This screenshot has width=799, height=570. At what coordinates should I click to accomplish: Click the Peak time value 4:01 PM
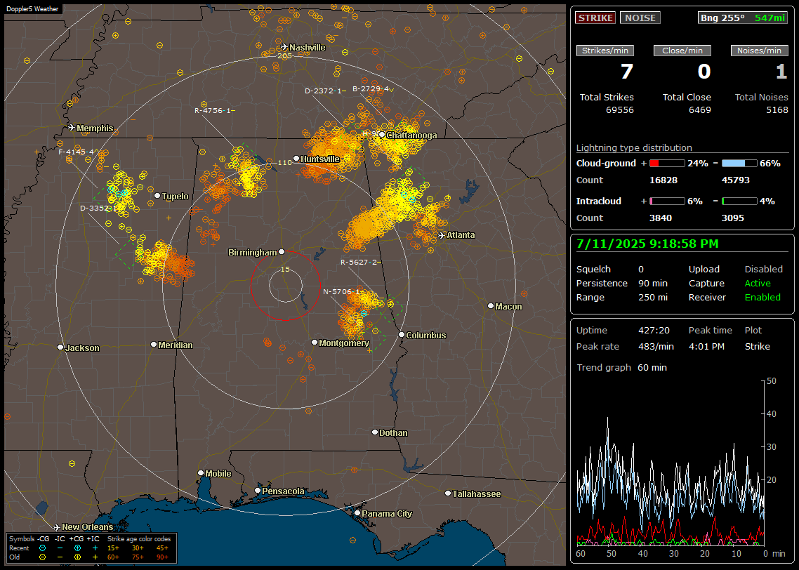coord(706,346)
